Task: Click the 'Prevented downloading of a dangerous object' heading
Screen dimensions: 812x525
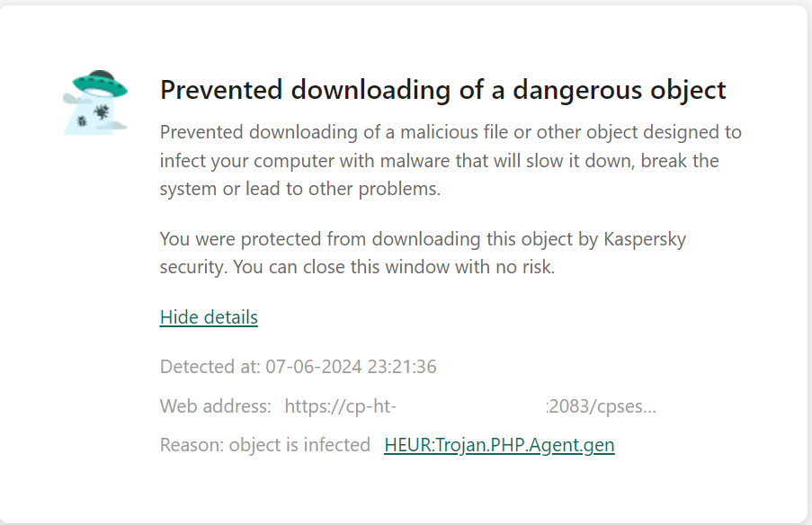Action: tap(442, 90)
